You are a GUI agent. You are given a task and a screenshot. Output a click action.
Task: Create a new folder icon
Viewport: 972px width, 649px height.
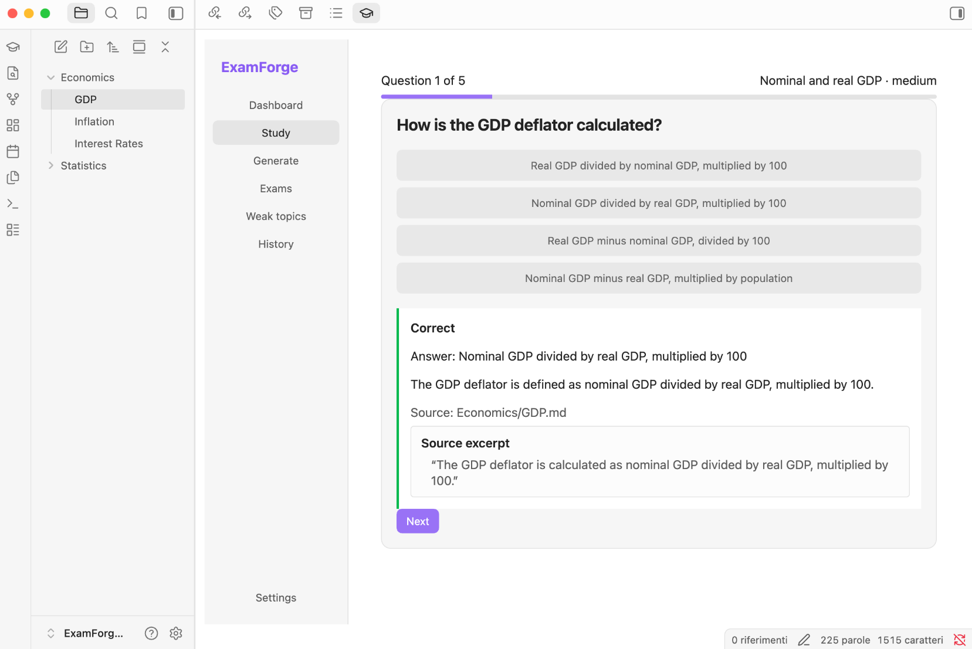tap(87, 47)
